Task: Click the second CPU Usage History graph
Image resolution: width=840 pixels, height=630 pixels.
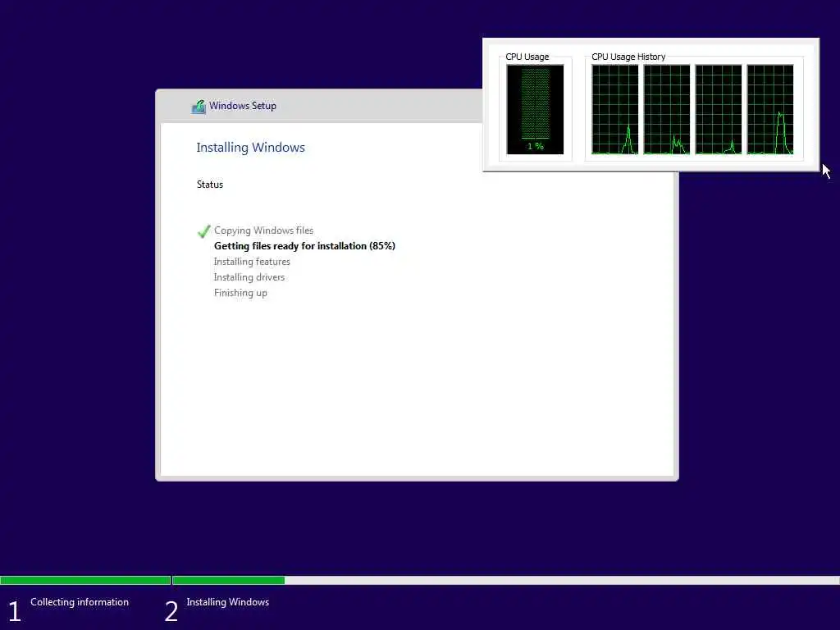Action: coord(667,109)
